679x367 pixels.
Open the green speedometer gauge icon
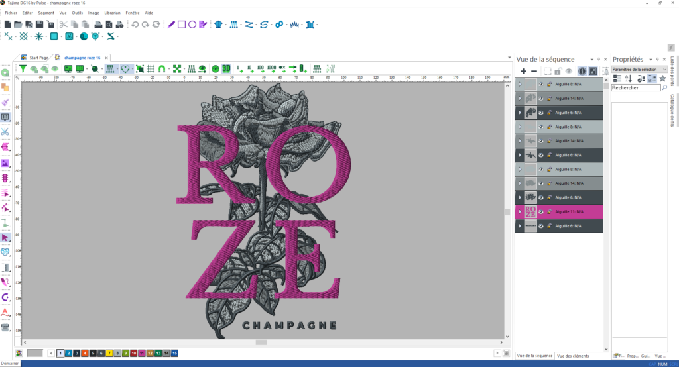pyautogui.click(x=216, y=69)
